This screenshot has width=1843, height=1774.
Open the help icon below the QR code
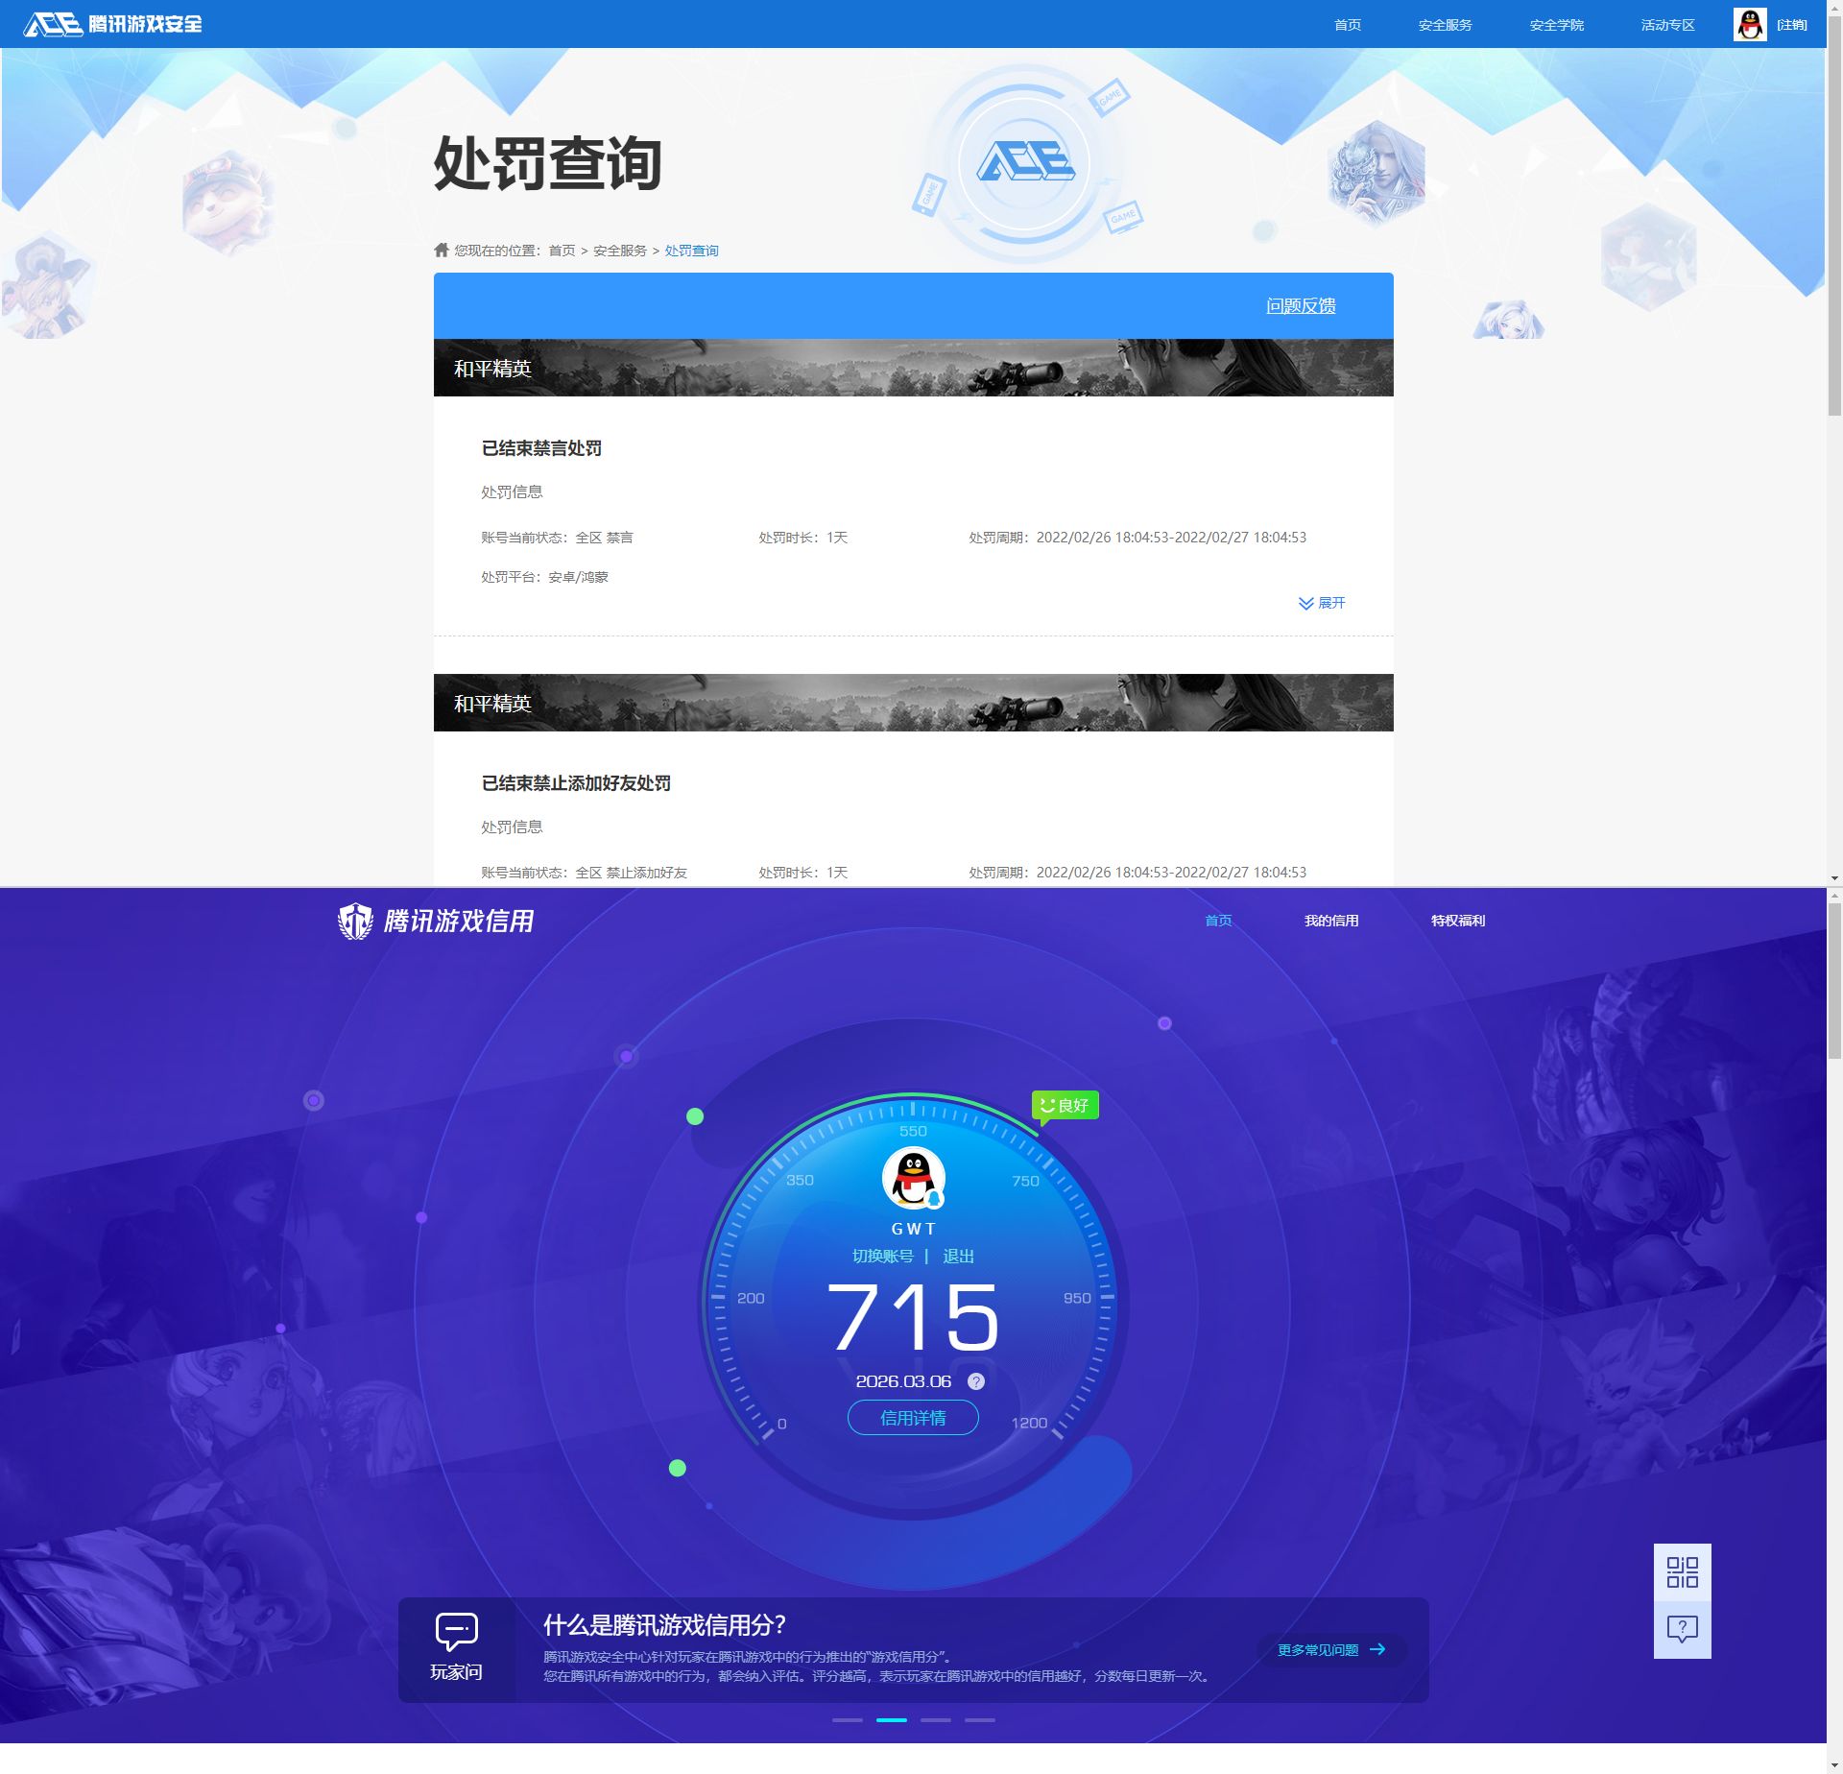point(1683,1629)
